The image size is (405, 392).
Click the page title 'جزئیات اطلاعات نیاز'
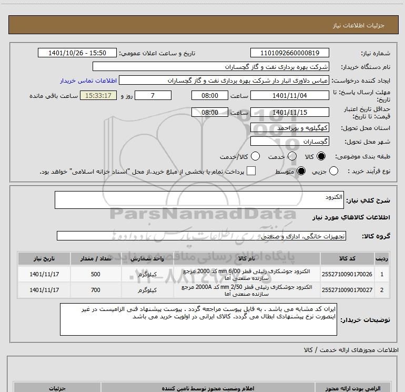(x=359, y=25)
